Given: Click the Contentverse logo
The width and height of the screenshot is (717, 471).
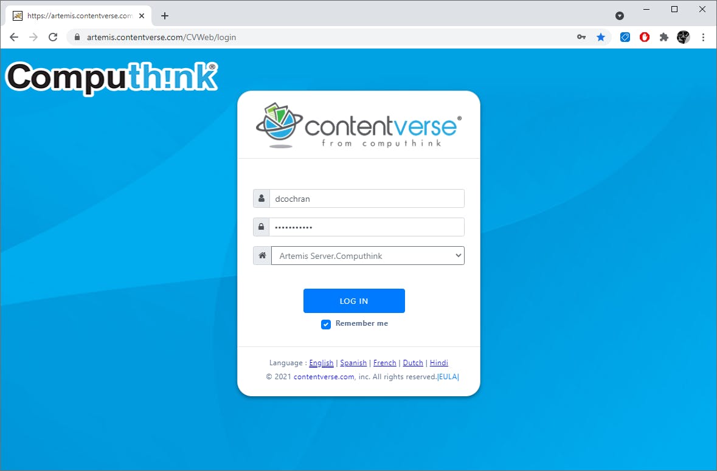Looking at the screenshot, I should (x=359, y=125).
